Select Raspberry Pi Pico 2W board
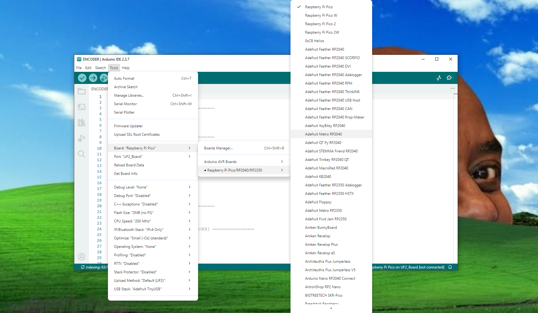Image resolution: width=538 pixels, height=313 pixels. pos(331,32)
